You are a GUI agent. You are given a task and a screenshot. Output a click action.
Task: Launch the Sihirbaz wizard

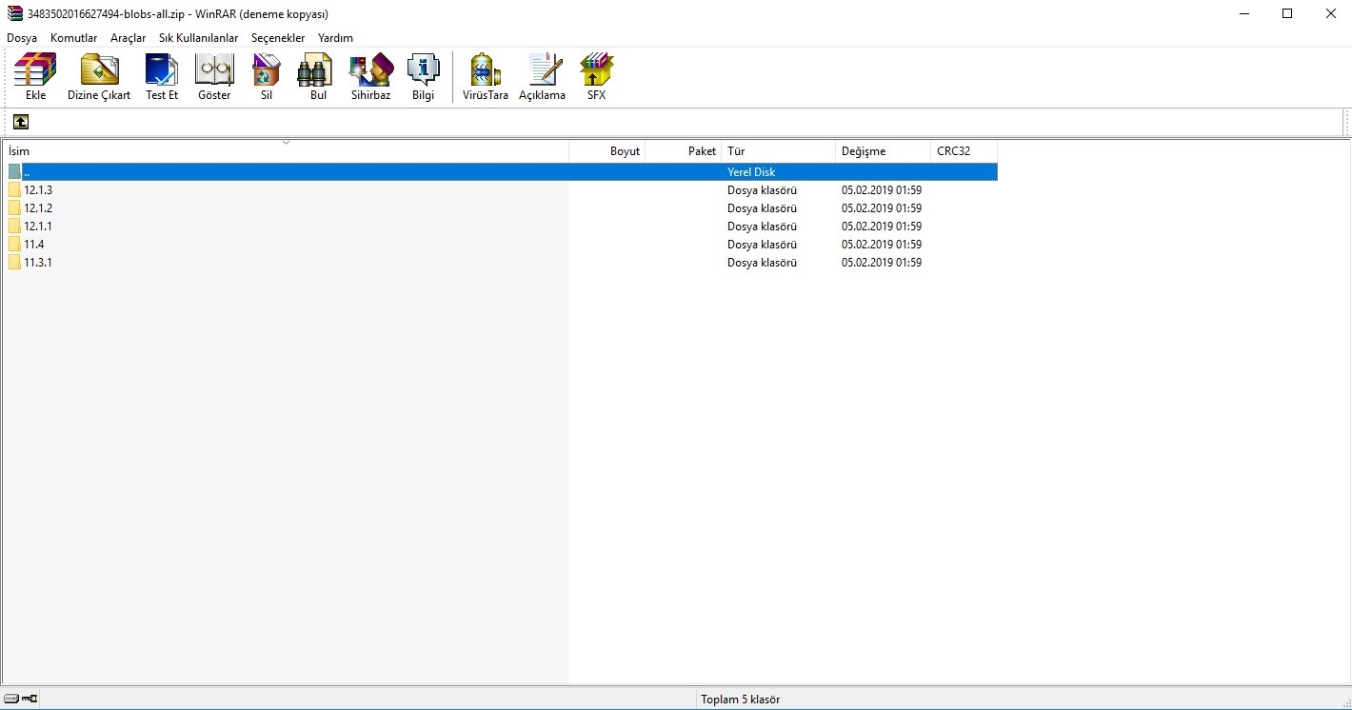370,76
